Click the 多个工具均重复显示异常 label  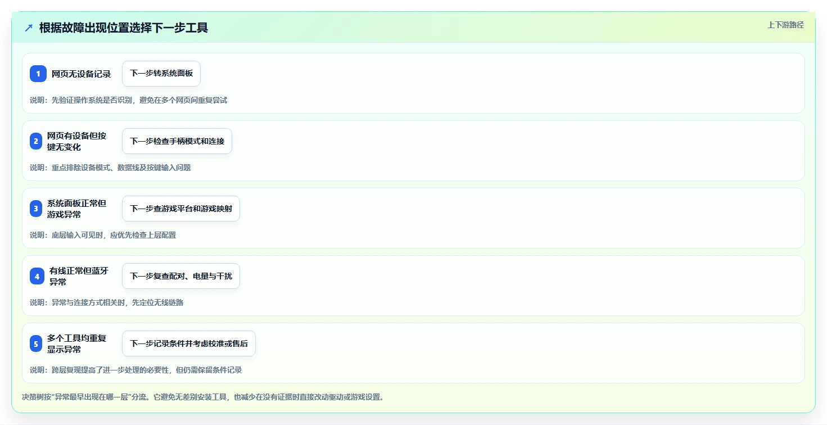[76, 343]
